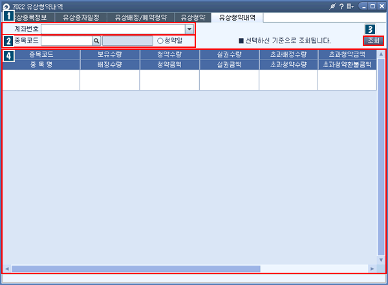Open the 유상종목정보 tab

[x=30, y=17]
